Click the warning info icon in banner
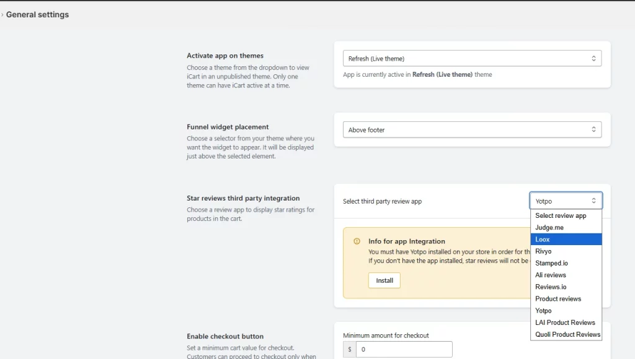The image size is (635, 359). (x=357, y=241)
